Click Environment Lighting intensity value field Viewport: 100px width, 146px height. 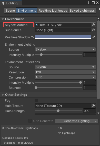click(x=89, y=55)
